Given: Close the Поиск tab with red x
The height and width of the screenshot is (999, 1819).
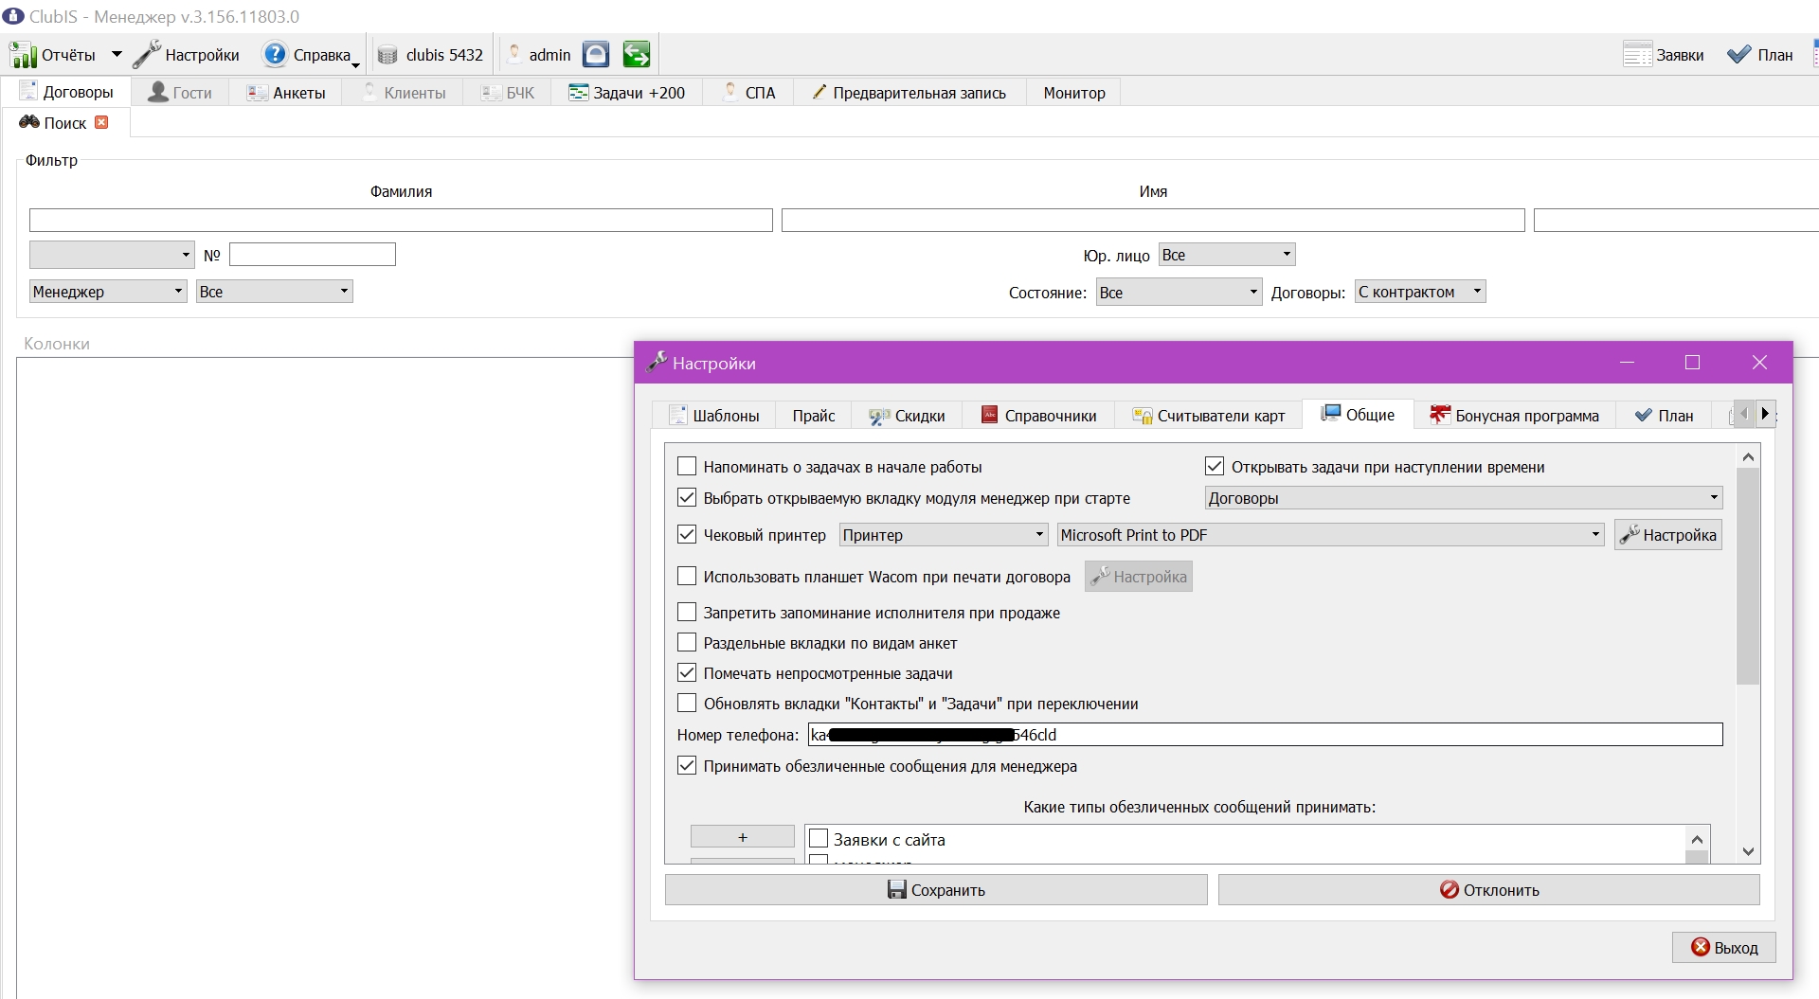Looking at the screenshot, I should pos(101,122).
